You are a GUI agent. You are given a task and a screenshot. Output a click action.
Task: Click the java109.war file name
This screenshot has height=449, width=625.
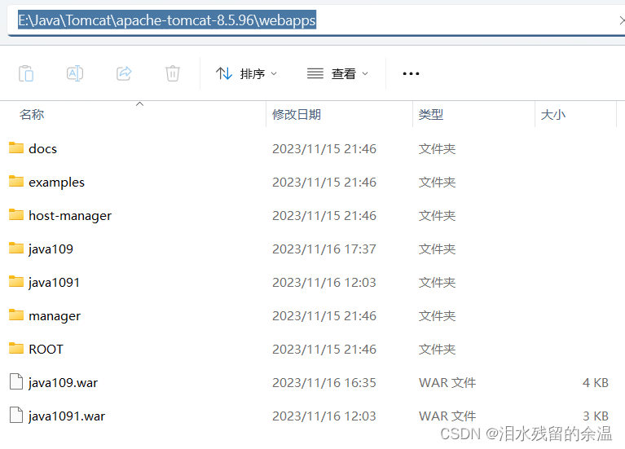tap(63, 383)
